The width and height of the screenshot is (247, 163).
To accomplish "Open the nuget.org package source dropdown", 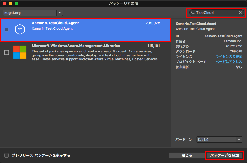I will click(x=59, y=13).
